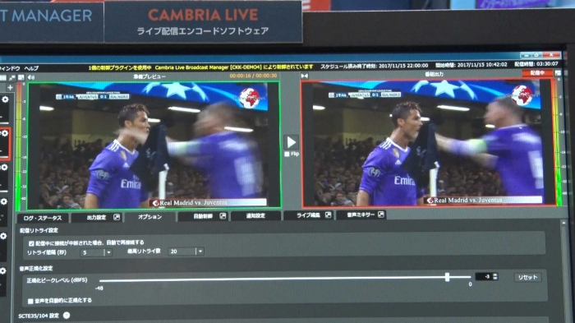Pop out the 自動制御 tab window
This screenshot has height=323, width=575.
coord(223,216)
